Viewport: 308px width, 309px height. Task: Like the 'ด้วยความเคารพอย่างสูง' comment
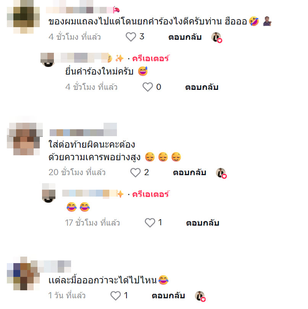point(135,172)
